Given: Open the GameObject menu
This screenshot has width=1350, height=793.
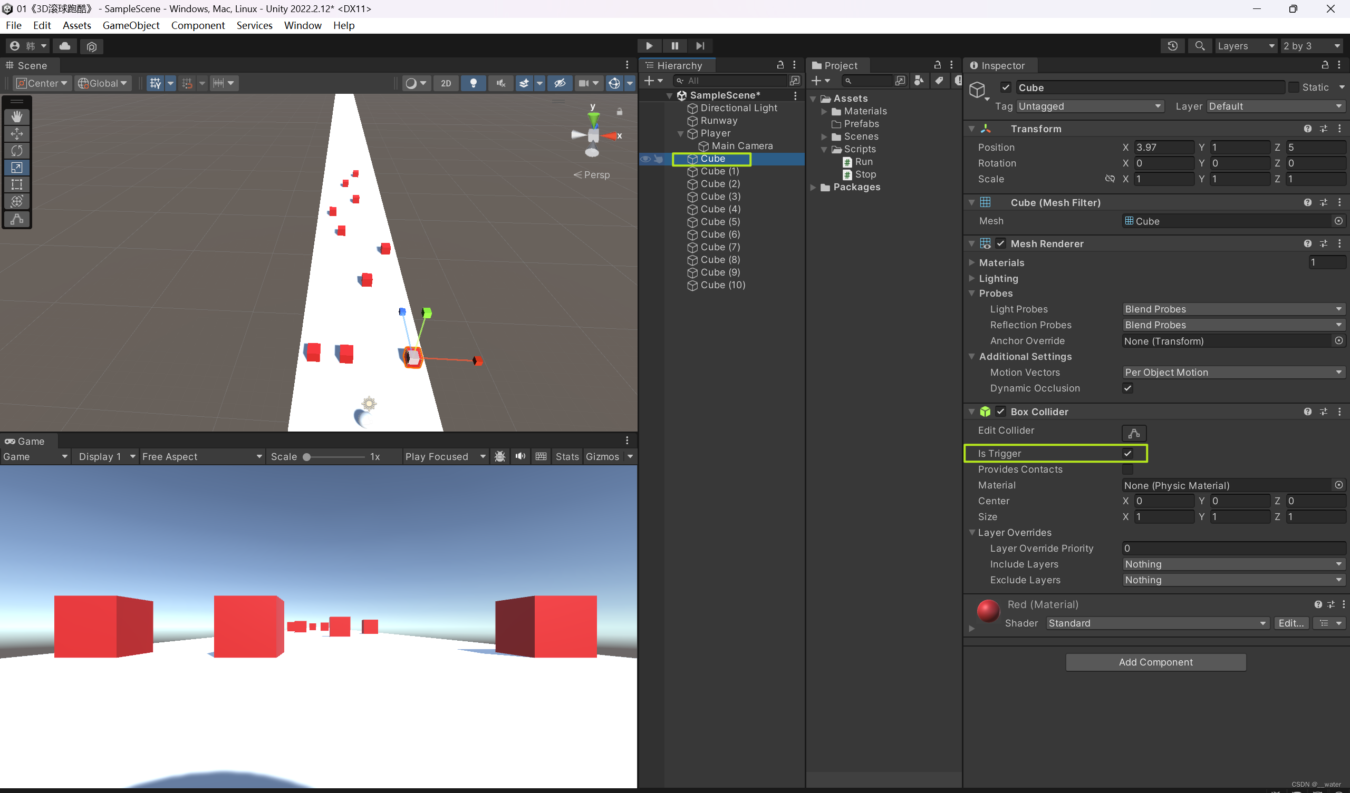Looking at the screenshot, I should (x=131, y=25).
